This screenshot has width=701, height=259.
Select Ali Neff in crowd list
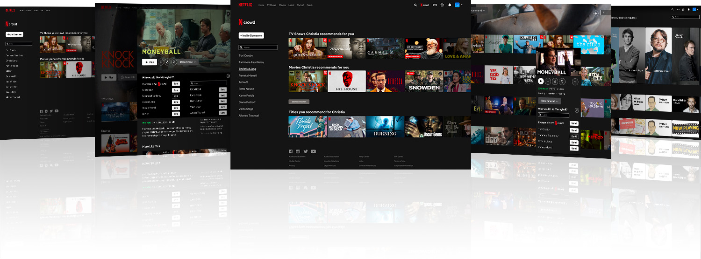(x=243, y=82)
